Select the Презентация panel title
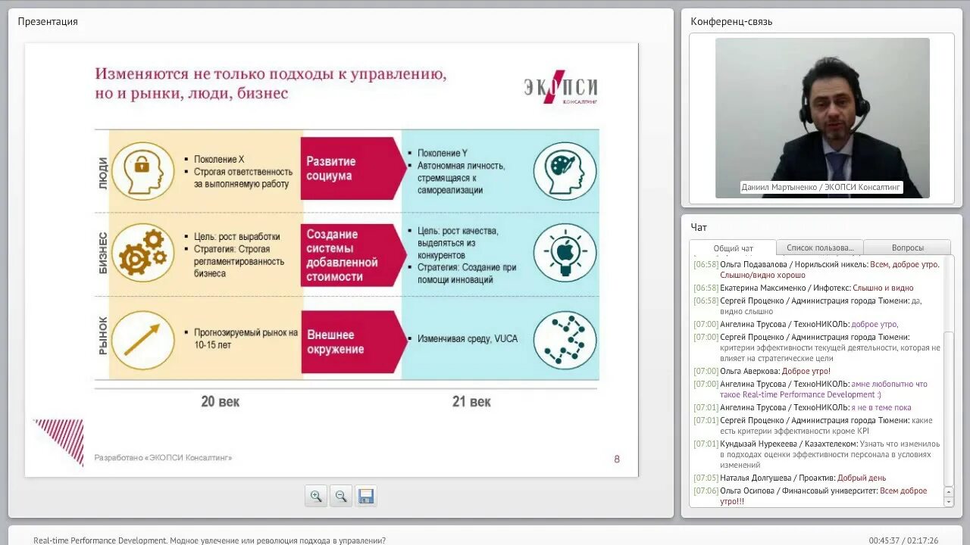Image resolution: width=970 pixels, height=545 pixels. coord(48,22)
